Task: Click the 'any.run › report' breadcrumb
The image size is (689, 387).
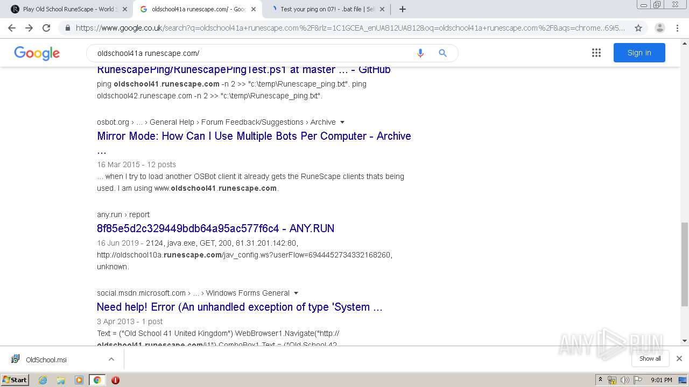Action: tap(123, 214)
